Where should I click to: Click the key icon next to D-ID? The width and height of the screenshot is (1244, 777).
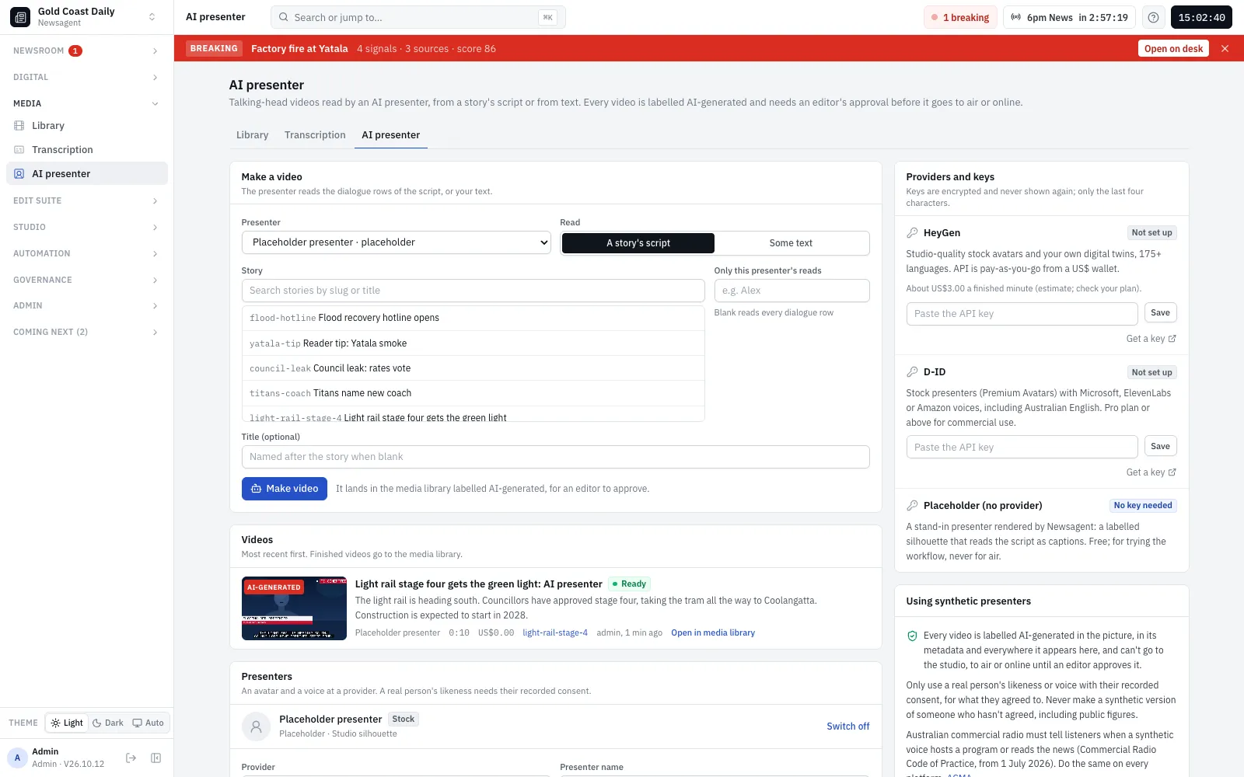912,372
